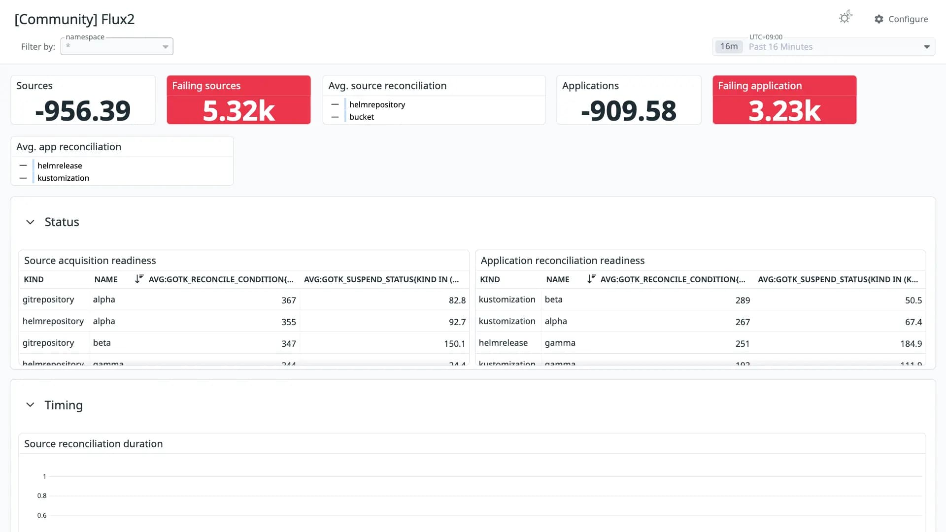Screen dimensions: 946x532
Task: Click the helmrelease gamma row kind cell
Action: [x=503, y=343]
